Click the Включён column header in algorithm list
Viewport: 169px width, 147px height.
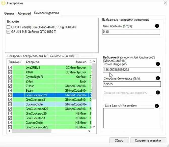point(15,62)
